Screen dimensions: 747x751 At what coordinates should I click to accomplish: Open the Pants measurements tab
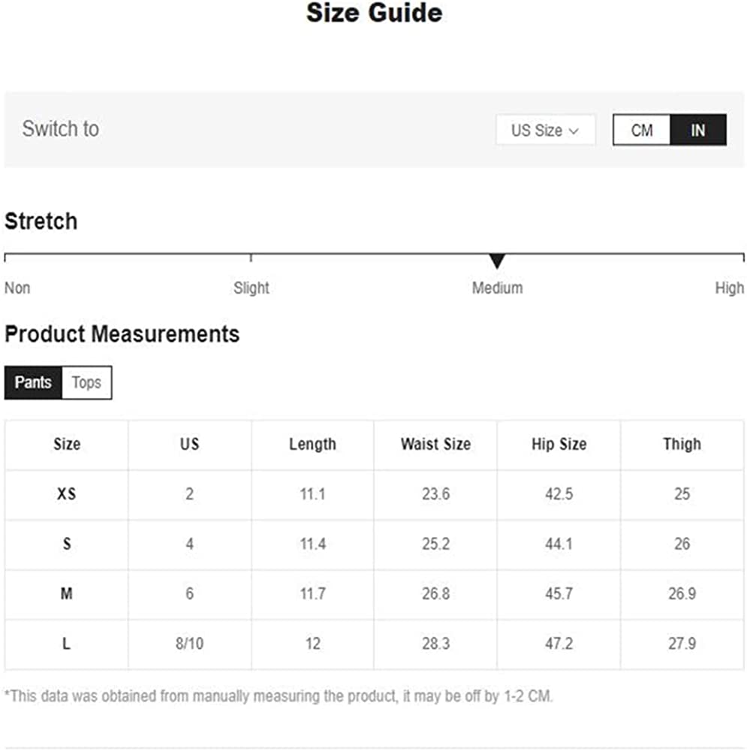pos(33,382)
